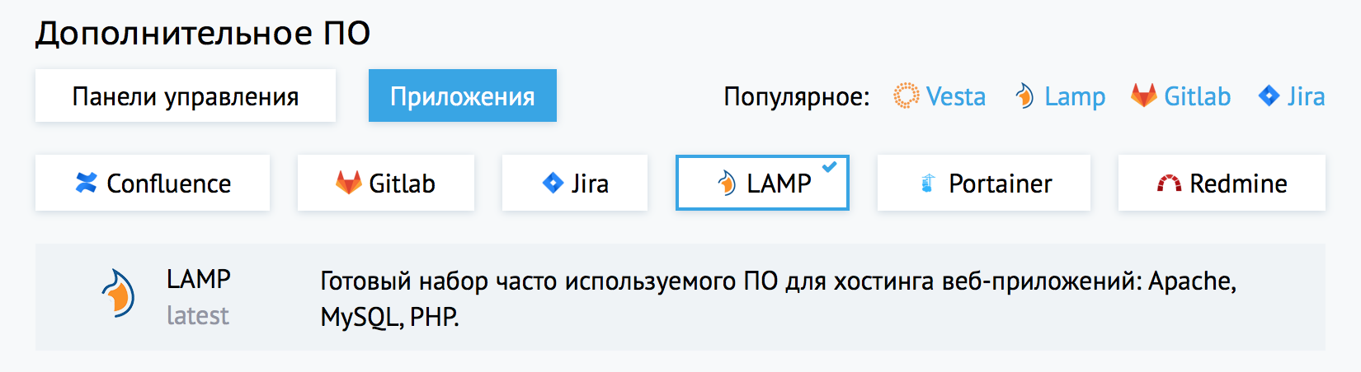Viewport: 1361px width, 372px height.
Task: Switch to Панели управления tab
Action: pyautogui.click(x=186, y=95)
